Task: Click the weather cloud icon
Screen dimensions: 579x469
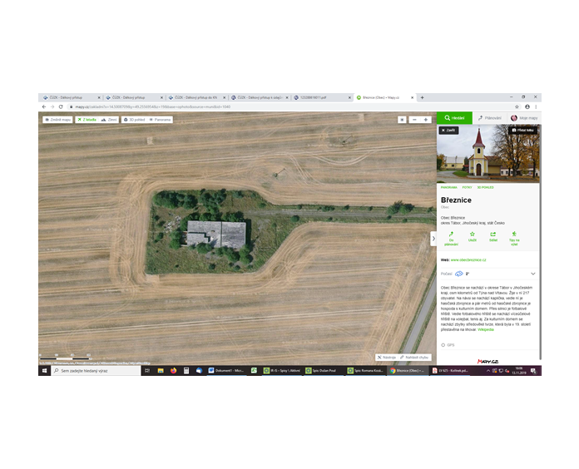Action: pos(458,274)
